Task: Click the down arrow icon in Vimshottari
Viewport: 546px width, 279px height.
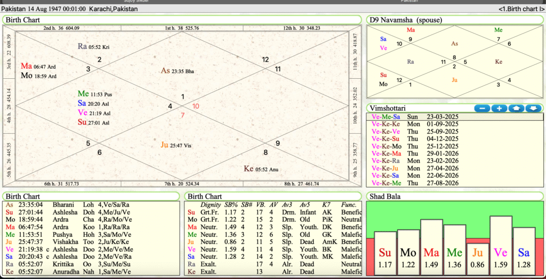Action: (x=534, y=108)
